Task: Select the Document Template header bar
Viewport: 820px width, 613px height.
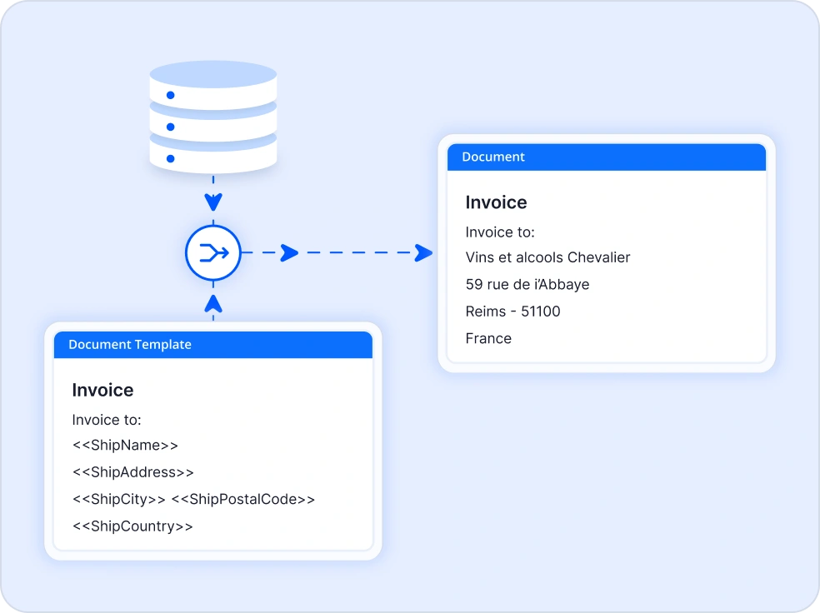Action: pyautogui.click(x=212, y=345)
